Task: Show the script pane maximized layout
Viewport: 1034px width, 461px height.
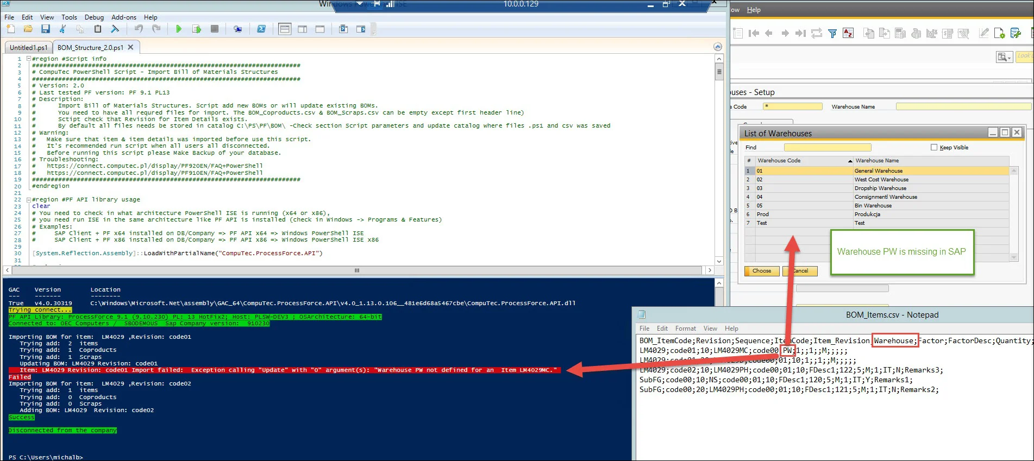Action: 320,29
